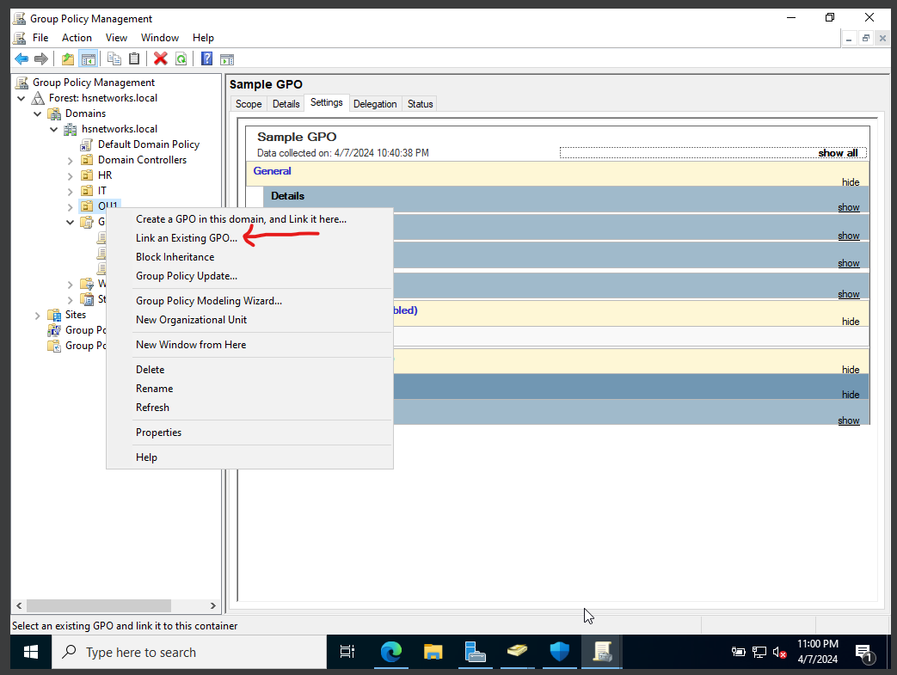Viewport: 897px width, 675px height.
Task: Expand the IT organizational unit
Action: pyautogui.click(x=71, y=190)
